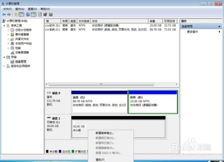Choose 新建简单卷(I)... from the context menu
Image resolution: width=224 pixels, height=162 pixels.
click(111, 133)
